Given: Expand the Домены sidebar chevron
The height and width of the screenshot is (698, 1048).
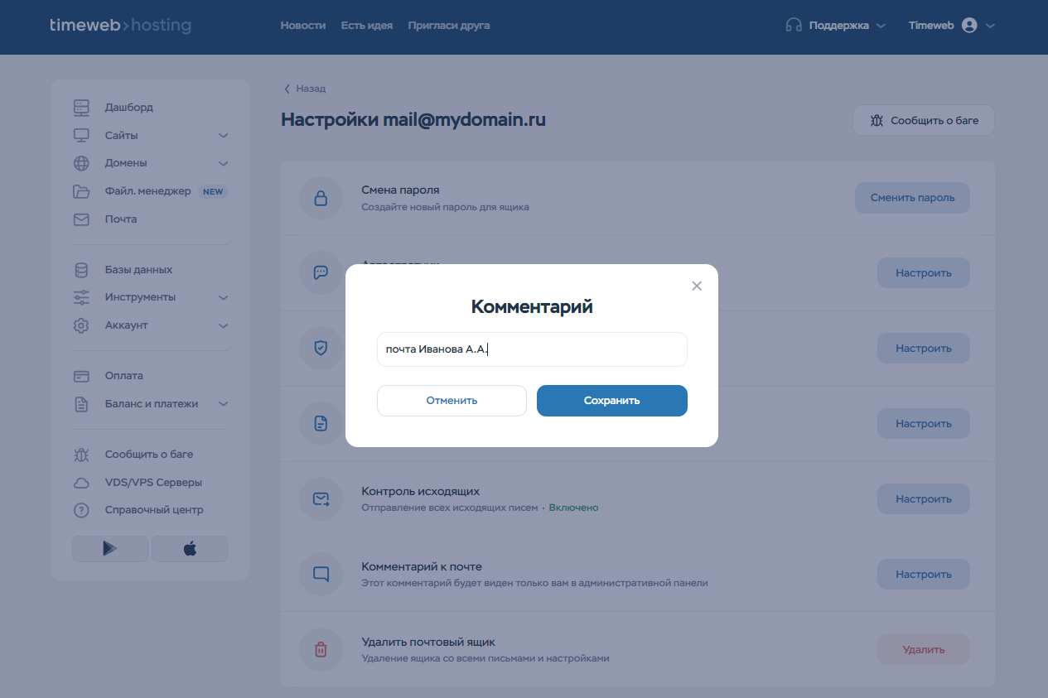Looking at the screenshot, I should pos(223,164).
